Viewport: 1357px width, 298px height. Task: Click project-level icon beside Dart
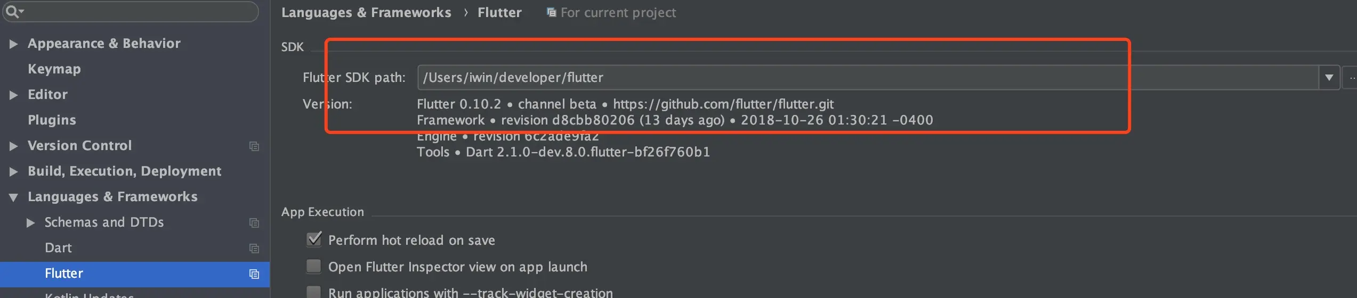[x=254, y=248]
